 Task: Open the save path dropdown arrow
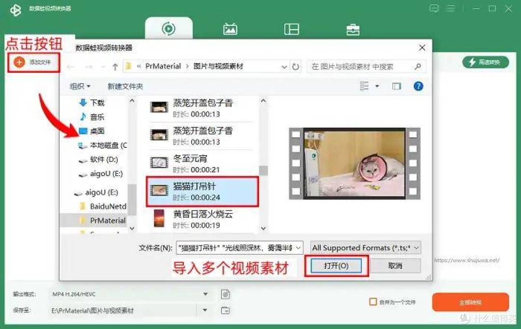point(205,310)
